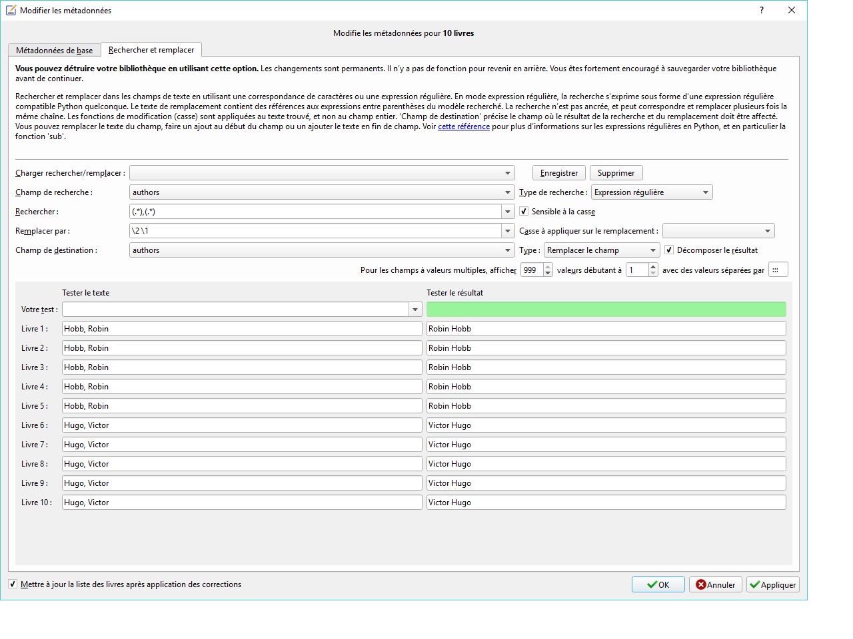
Task: Click the Livre 7 result field
Action: [x=606, y=445]
